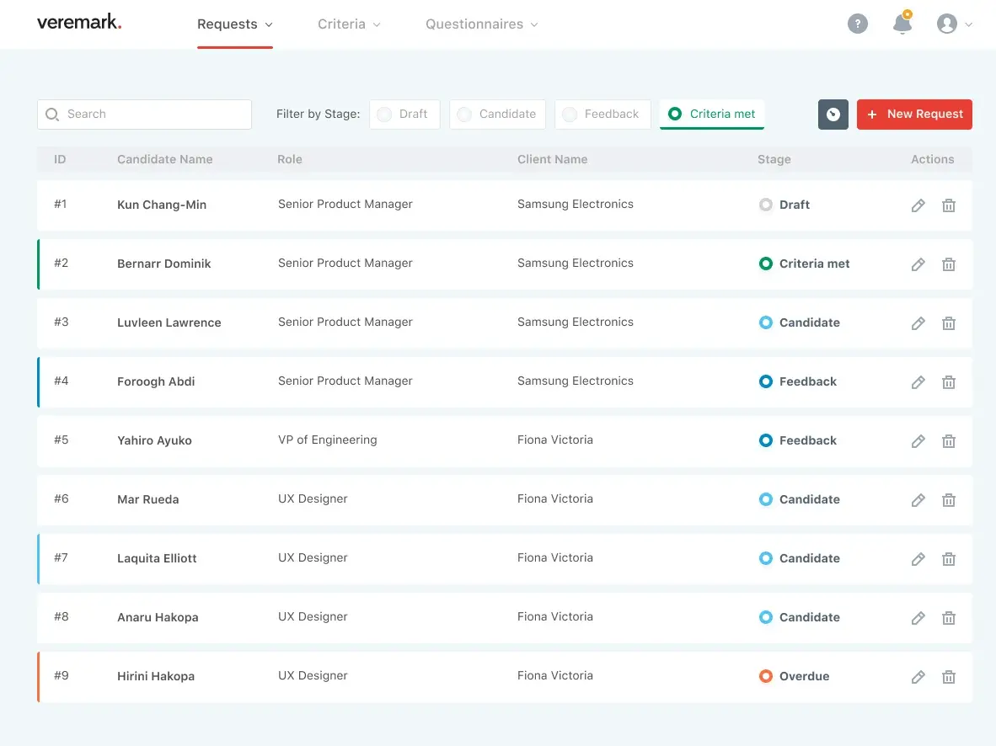
Task: Turn on the Feedback stage filter
Action: pos(602,115)
